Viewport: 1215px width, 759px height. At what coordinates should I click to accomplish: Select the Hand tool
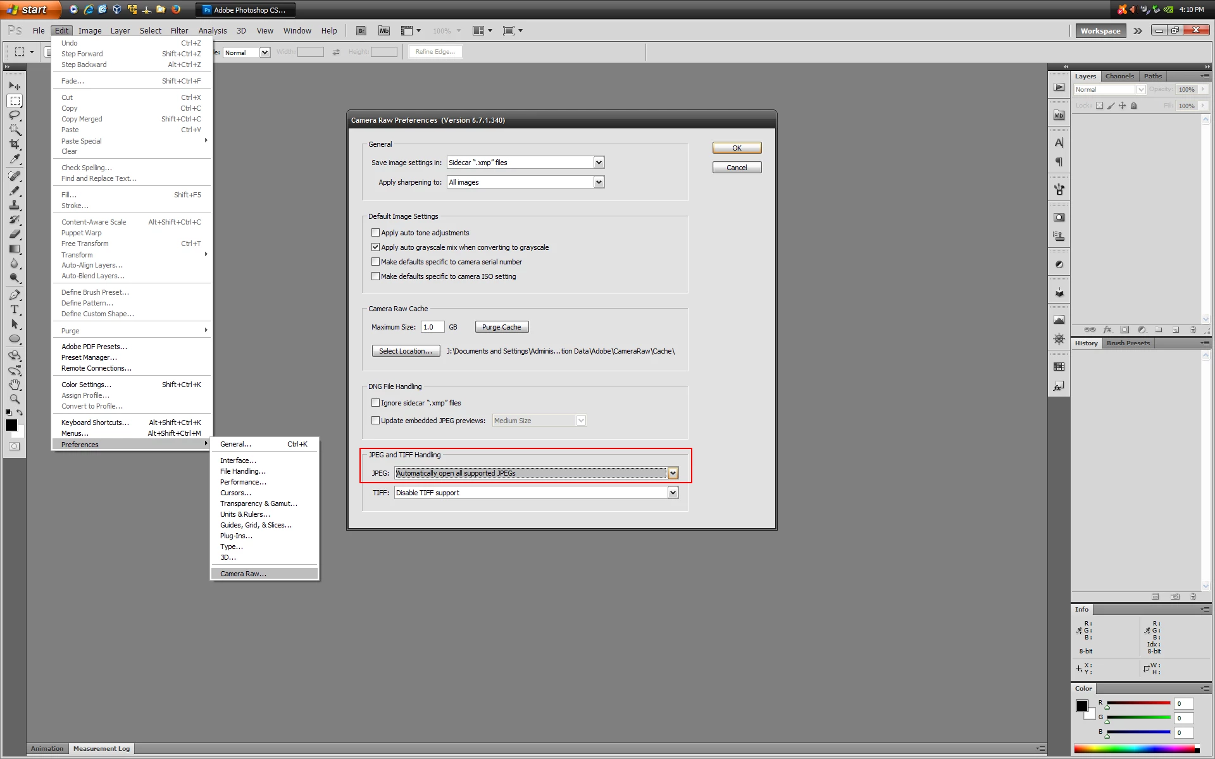pyautogui.click(x=15, y=385)
